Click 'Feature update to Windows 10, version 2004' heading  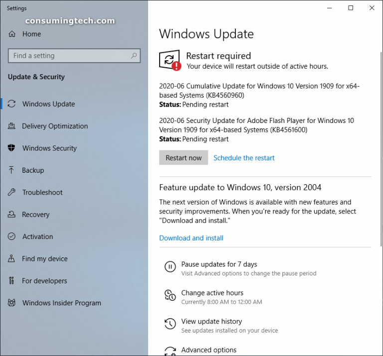(x=240, y=187)
